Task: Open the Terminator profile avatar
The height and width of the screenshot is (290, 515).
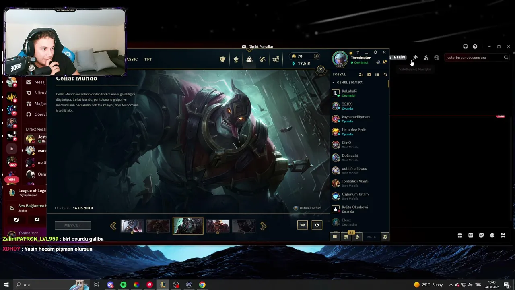Action: pos(340,59)
